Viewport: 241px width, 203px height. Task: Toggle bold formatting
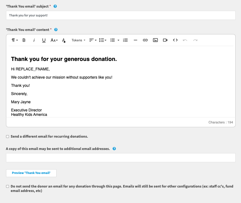click(24, 40)
